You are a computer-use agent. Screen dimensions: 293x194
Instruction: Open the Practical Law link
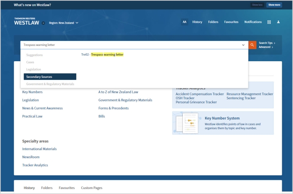coord(32,116)
